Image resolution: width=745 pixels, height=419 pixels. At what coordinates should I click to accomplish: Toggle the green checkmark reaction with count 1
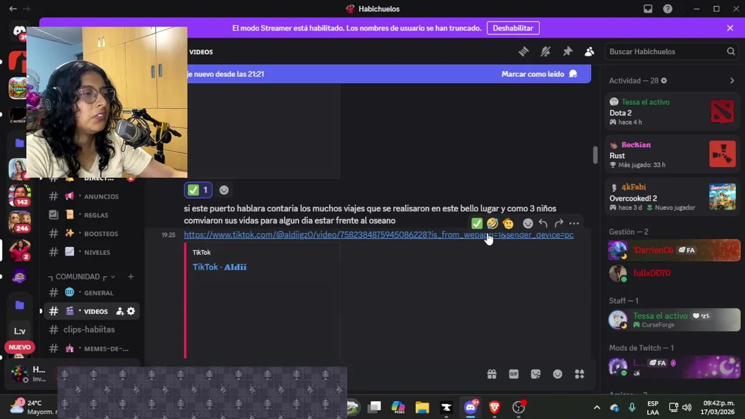pos(198,190)
